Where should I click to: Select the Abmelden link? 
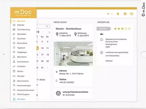(21, 99)
